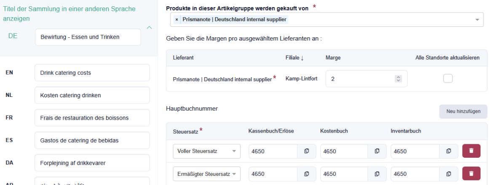Open the Ermäßigter Steuersatz dropdown
490x185 pixels.
[x=206, y=174]
